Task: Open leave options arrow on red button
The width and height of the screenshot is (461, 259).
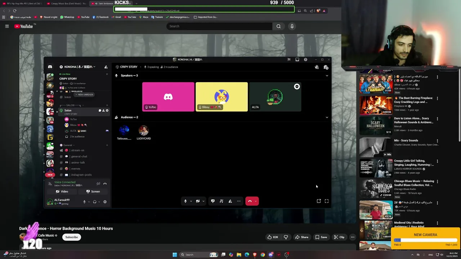Action: tap(256, 201)
